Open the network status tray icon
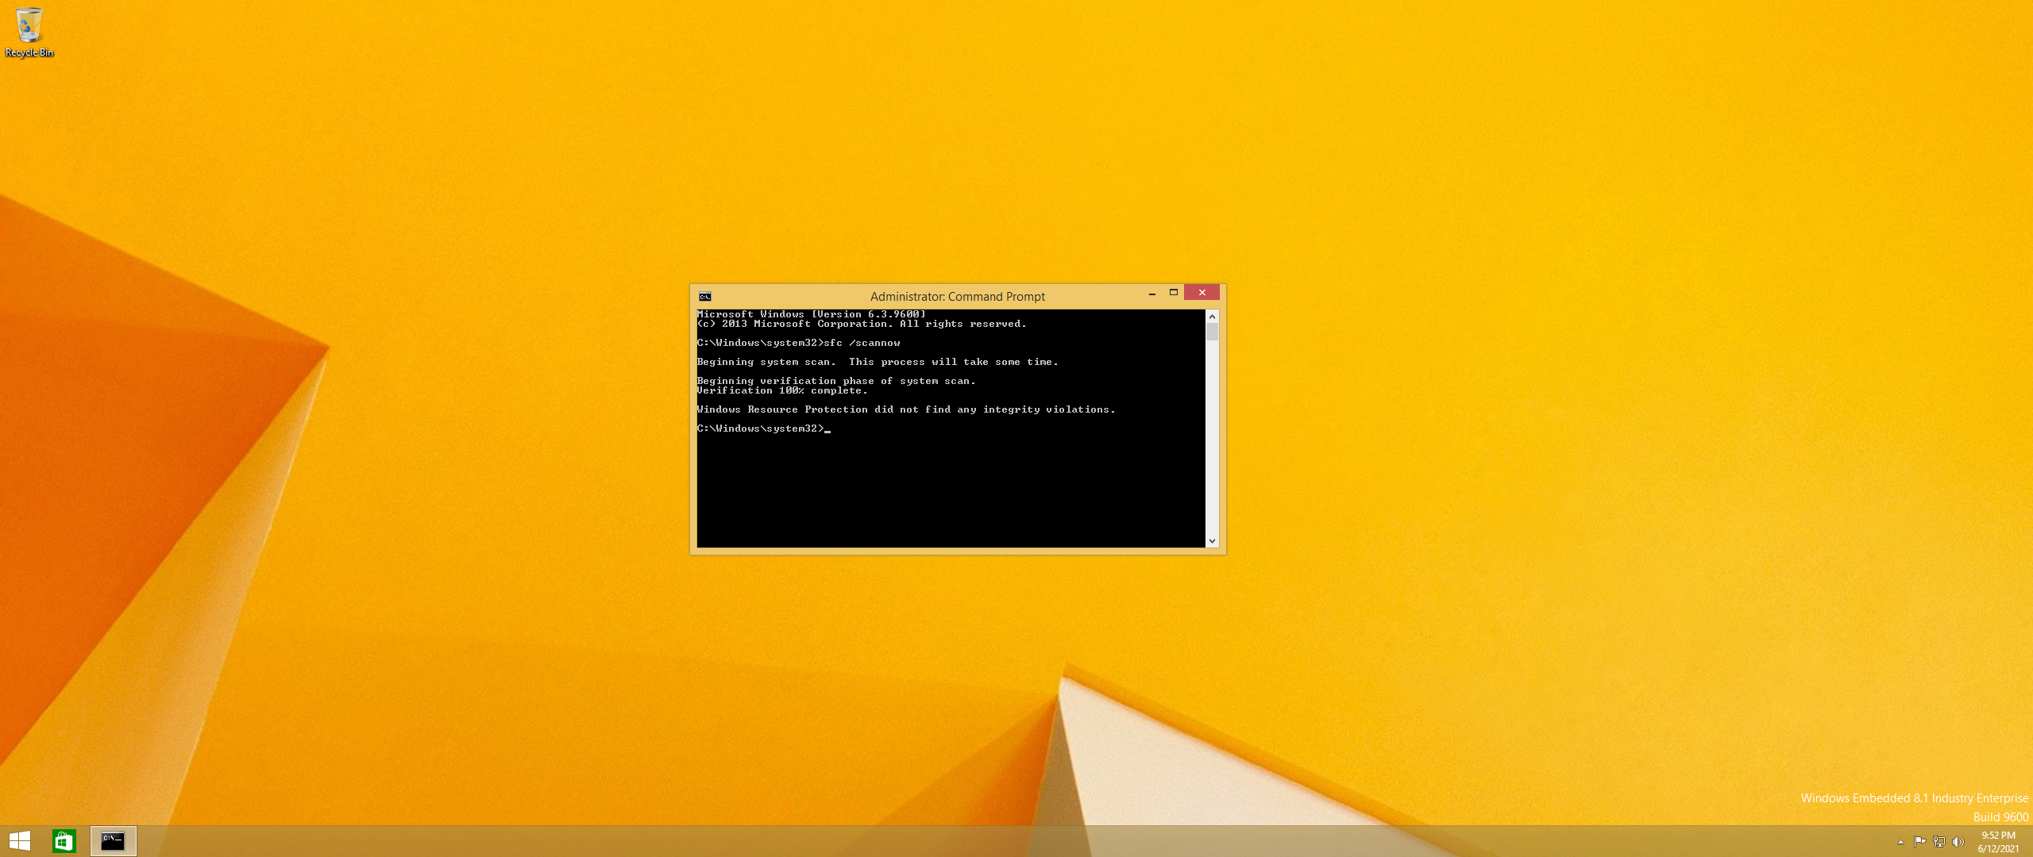Screen dimensions: 2033x857 [1939, 842]
